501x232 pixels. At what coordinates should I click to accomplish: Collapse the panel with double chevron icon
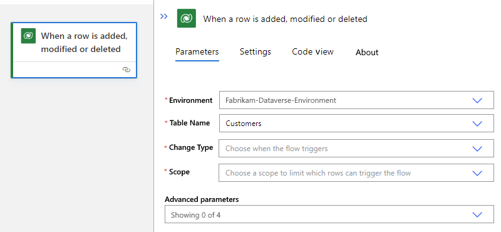point(164,16)
